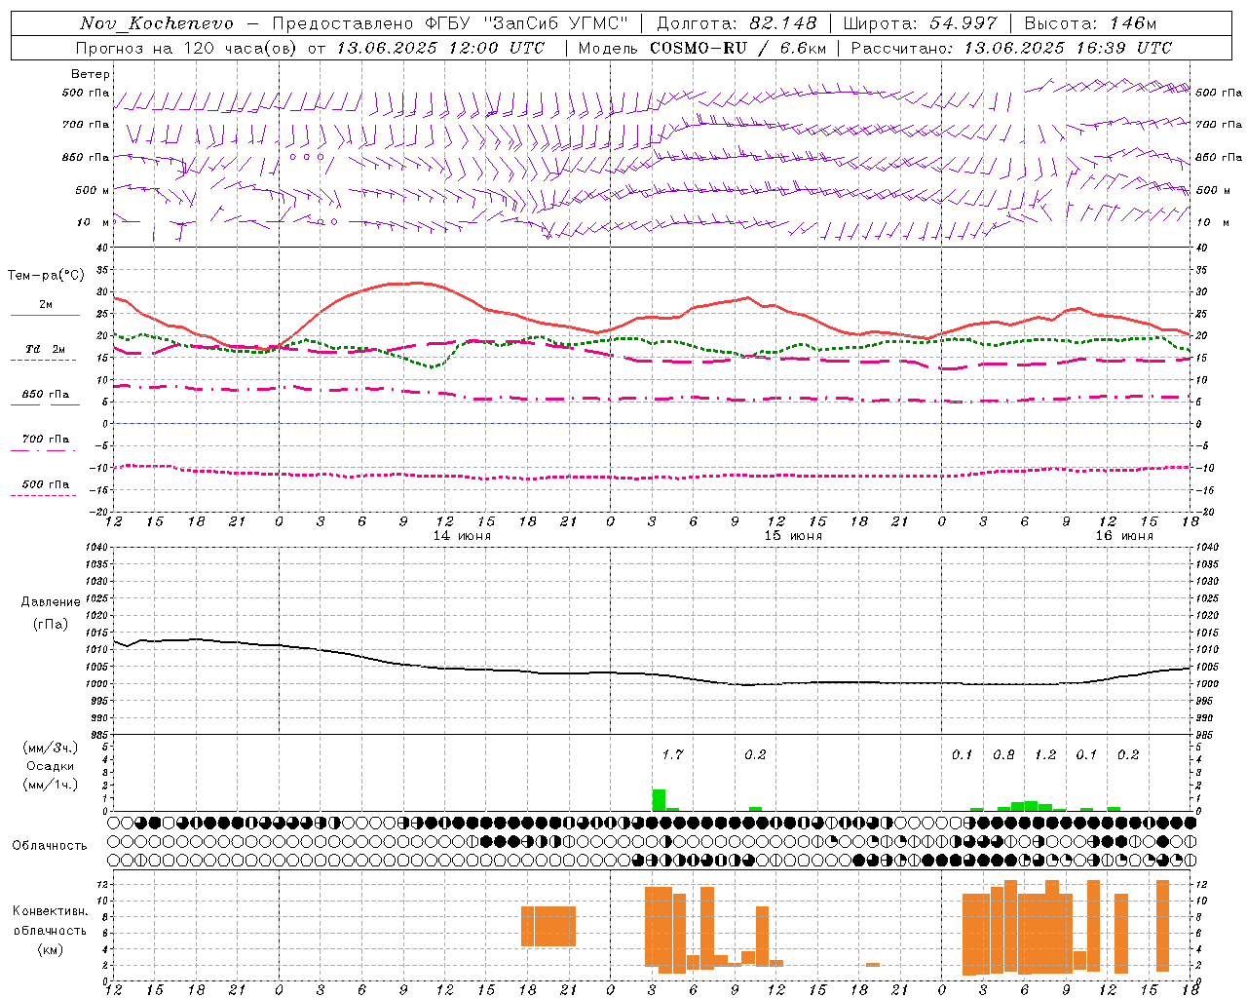Image resolution: width=1247 pixels, height=998 pixels.
Task: Click the Nov_Kochenevo station title
Action: coord(156,23)
